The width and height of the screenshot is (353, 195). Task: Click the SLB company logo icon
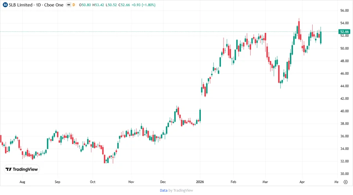pyautogui.click(x=5, y=5)
